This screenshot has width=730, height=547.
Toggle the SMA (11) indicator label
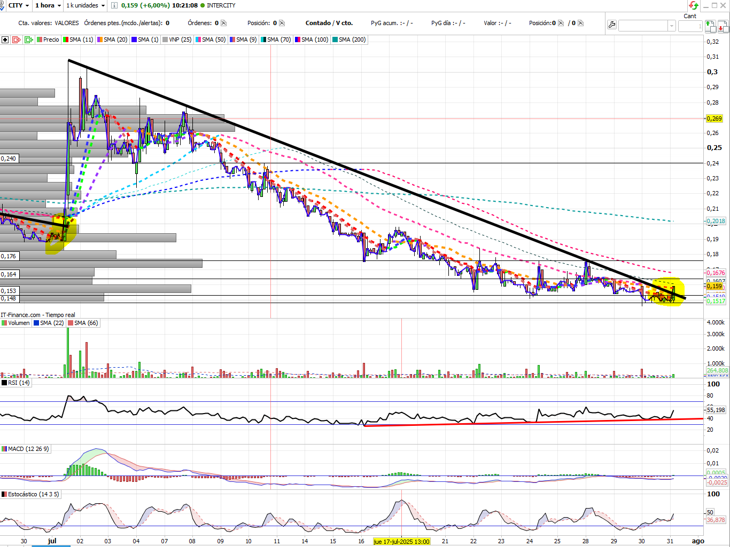click(78, 39)
